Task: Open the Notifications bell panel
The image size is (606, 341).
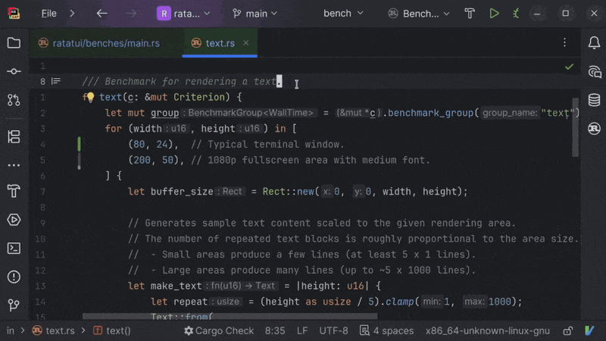Action: pyautogui.click(x=594, y=43)
